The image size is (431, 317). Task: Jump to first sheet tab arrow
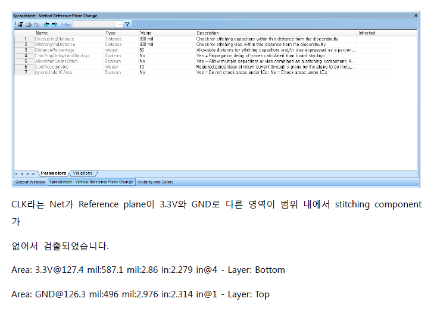point(17,173)
